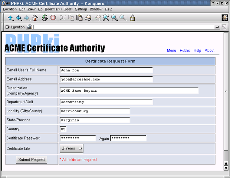Viewport: 230px width, 178px height.
Task: Go back with the Back arrow icon
Action: click(19, 18)
